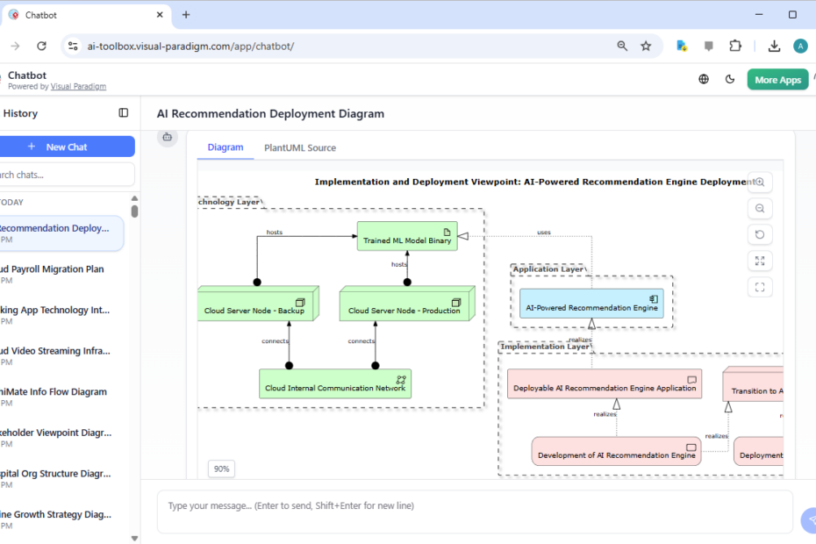
Task: Collapse the History sidebar panel
Action: coord(124,113)
